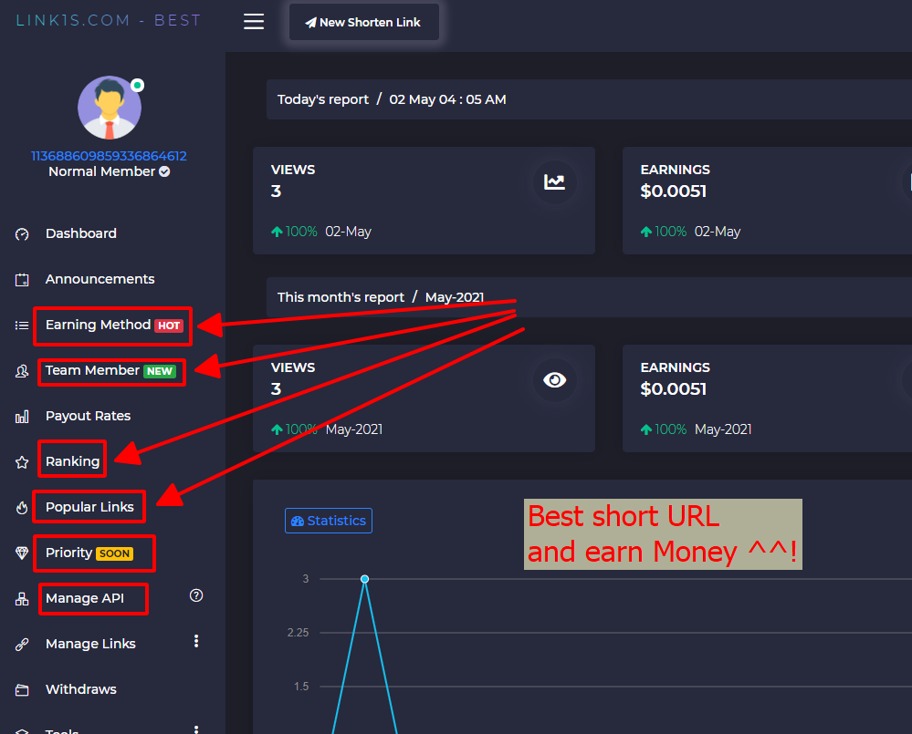Viewport: 912px width, 734px height.
Task: Click the Statistics button
Action: click(x=329, y=521)
